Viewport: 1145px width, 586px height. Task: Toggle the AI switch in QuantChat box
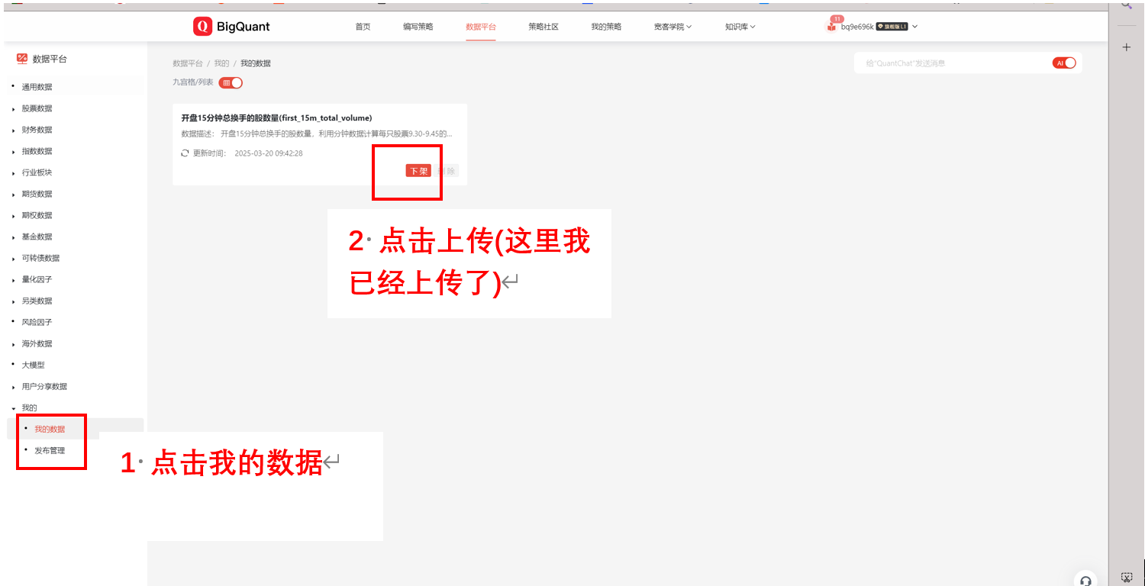tap(1063, 63)
